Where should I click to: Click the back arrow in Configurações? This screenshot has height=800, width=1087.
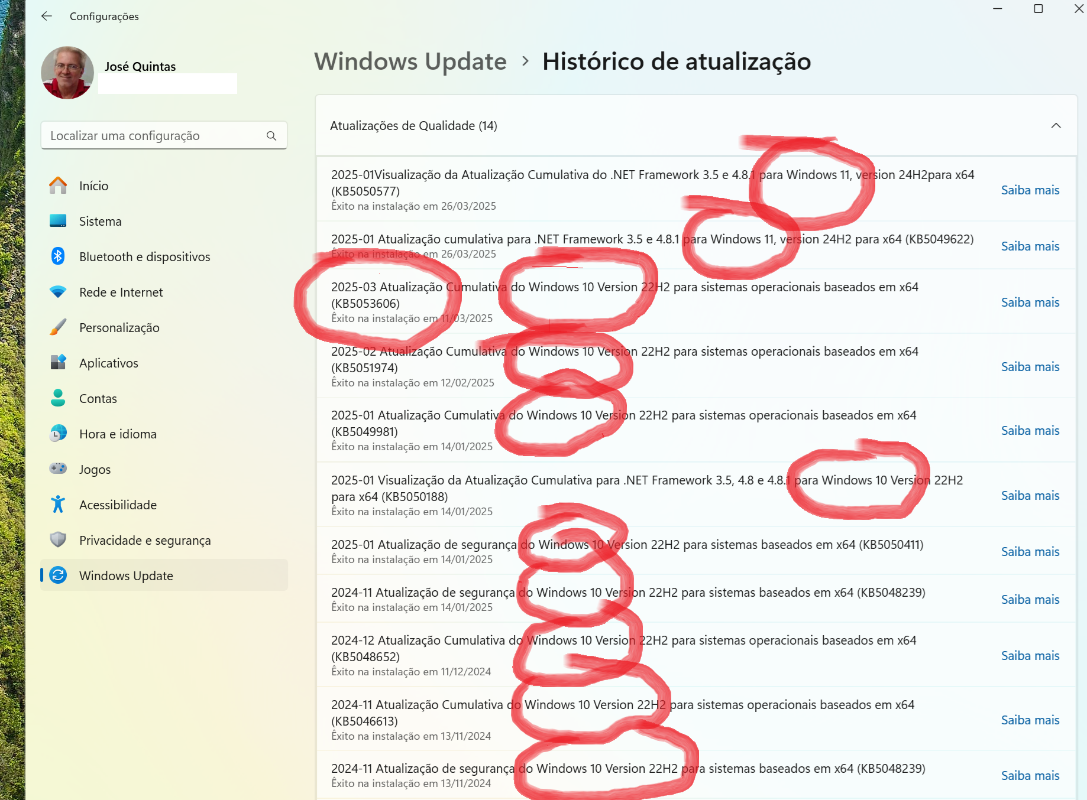pos(47,17)
